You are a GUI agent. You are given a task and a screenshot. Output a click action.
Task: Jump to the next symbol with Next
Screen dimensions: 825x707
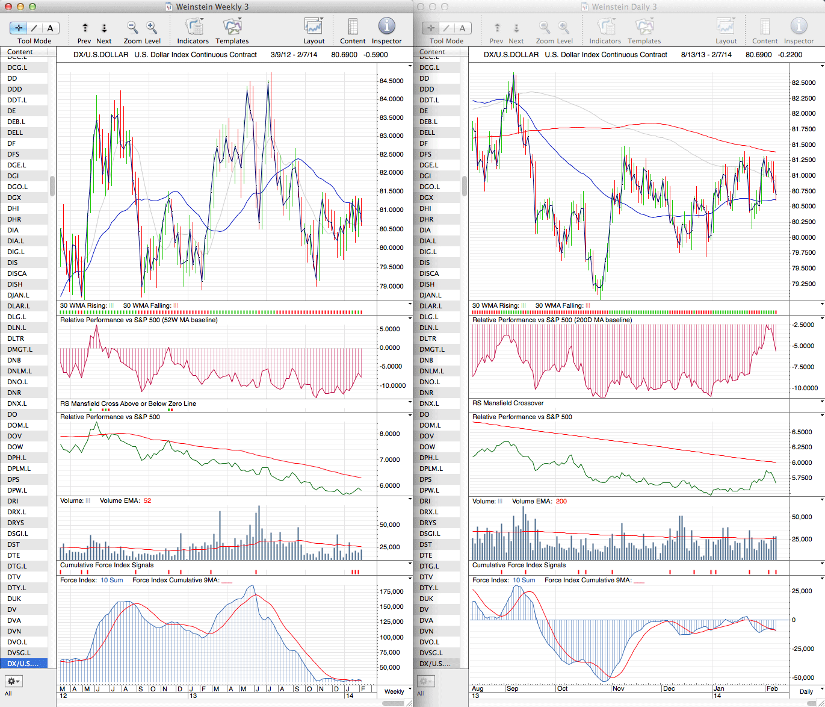[104, 28]
